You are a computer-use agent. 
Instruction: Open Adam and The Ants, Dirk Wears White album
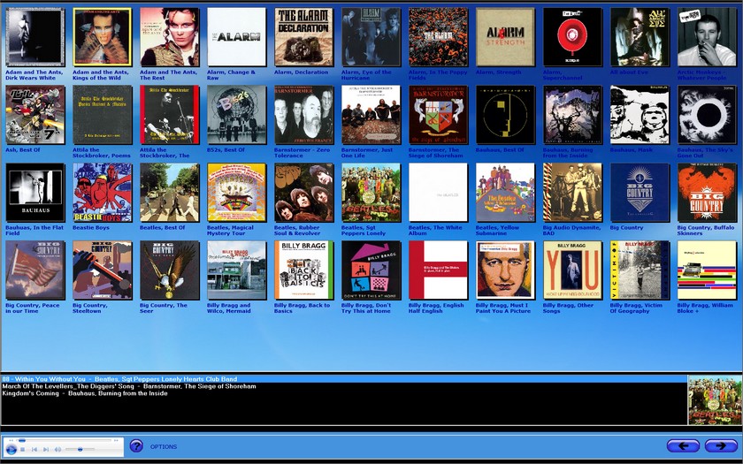[35, 37]
